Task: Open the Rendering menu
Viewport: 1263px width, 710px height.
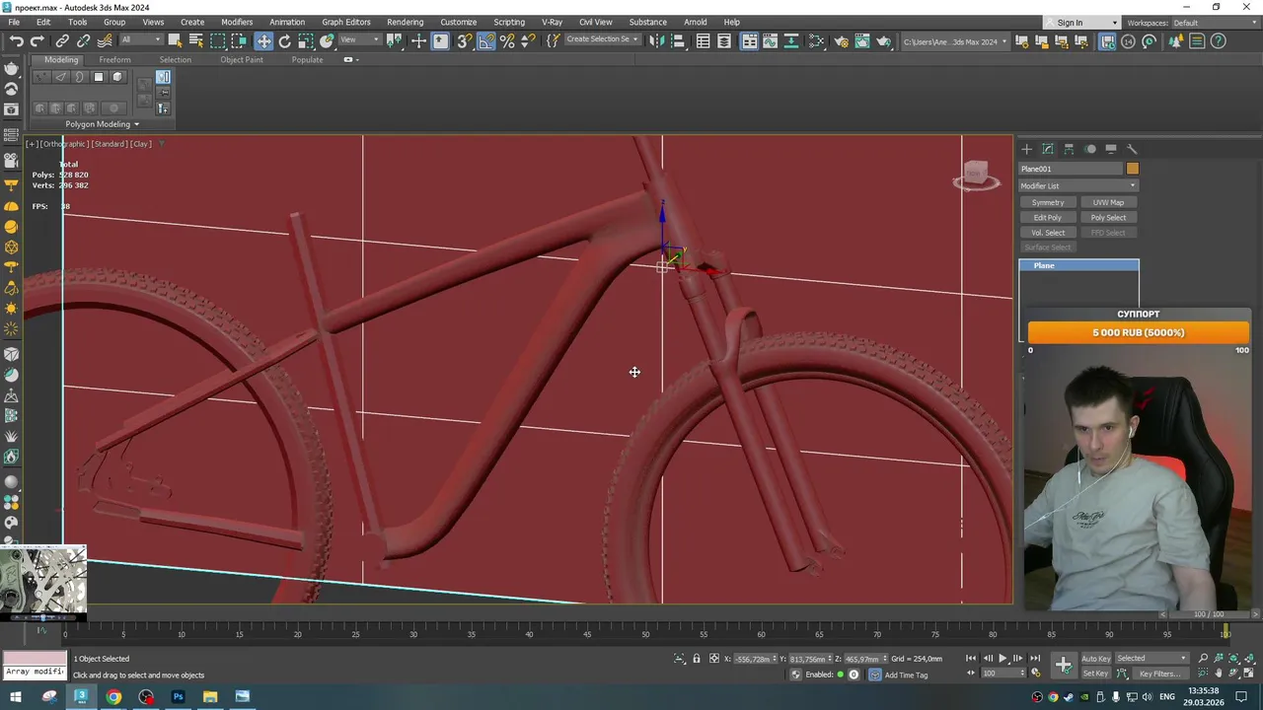Action: [405, 22]
